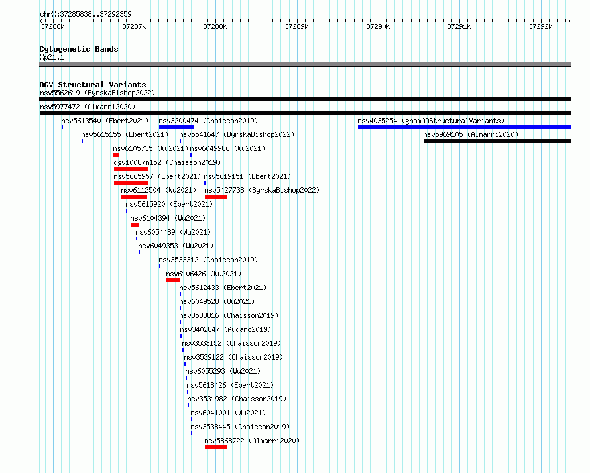Screen dimensions: 590x473
Task: Click dgv10087n152 (Chaisson2019) label
Action: 167,162
